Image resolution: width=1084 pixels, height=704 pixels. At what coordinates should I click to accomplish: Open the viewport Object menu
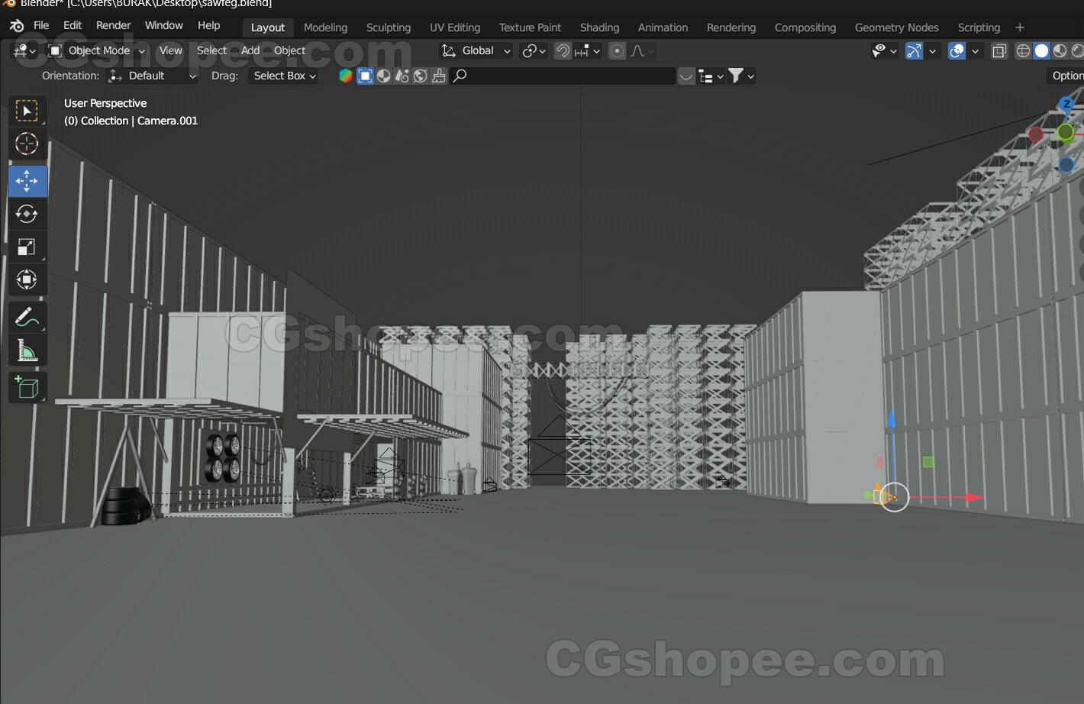click(289, 50)
